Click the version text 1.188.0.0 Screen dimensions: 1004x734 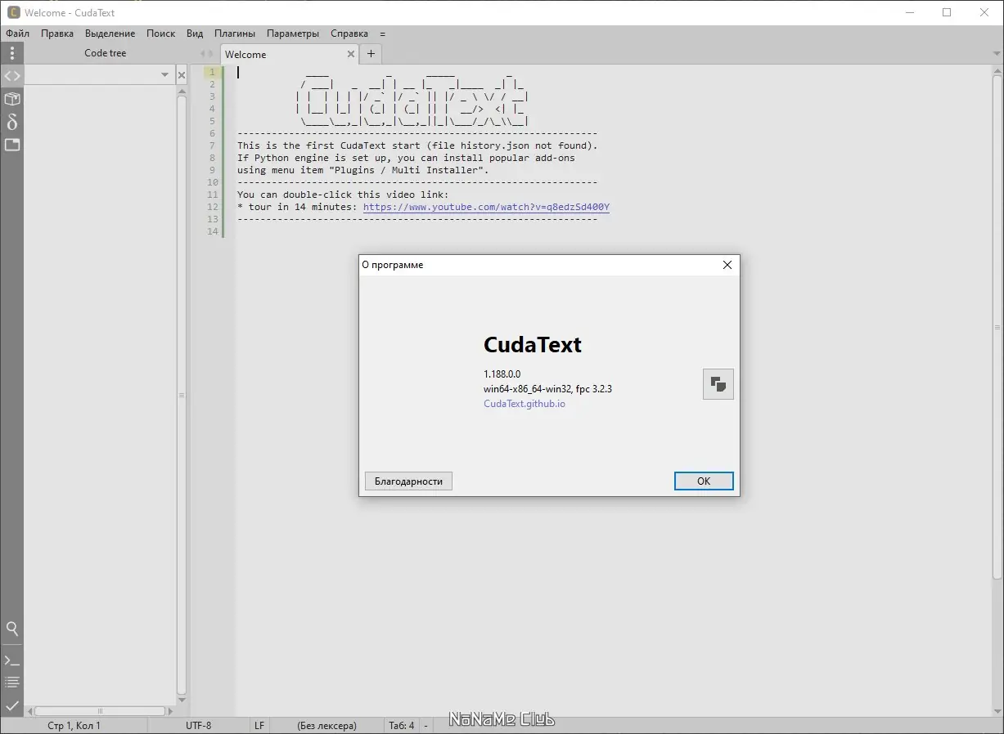click(x=502, y=374)
